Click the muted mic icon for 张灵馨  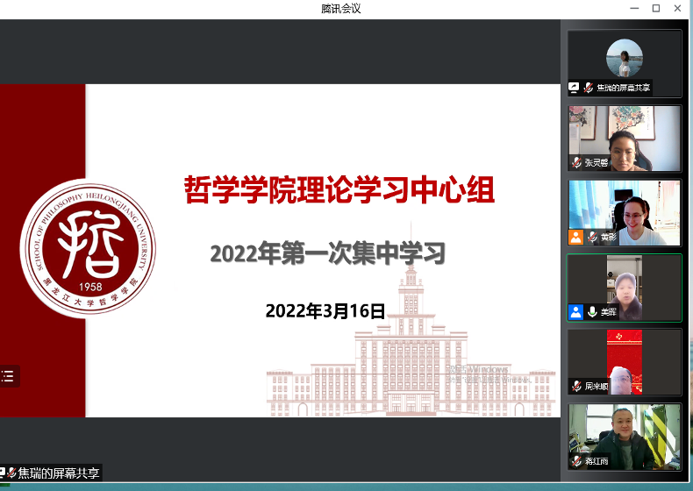[576, 162]
